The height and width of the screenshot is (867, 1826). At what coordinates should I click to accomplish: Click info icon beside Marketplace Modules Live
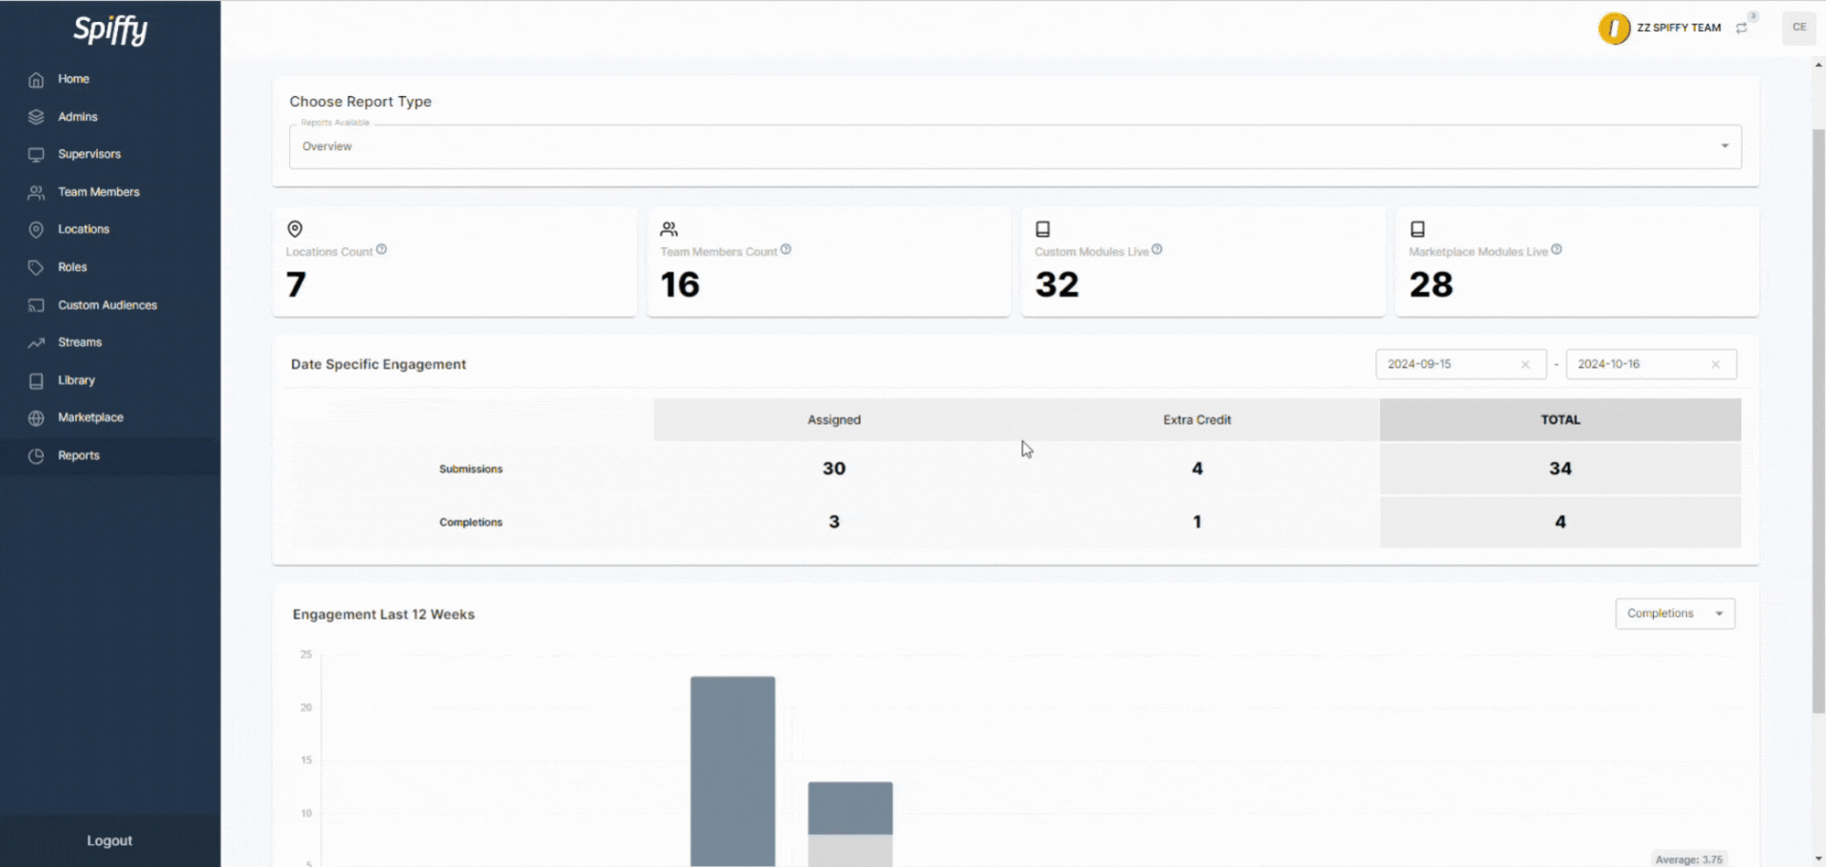(1557, 250)
